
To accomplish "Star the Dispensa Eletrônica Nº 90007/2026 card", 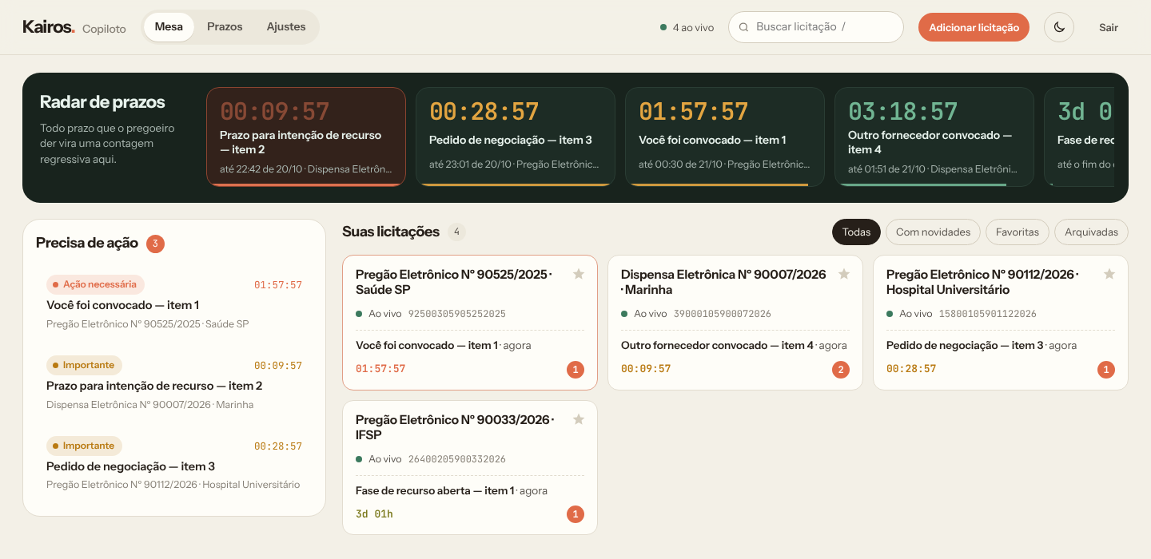I will 844,274.
